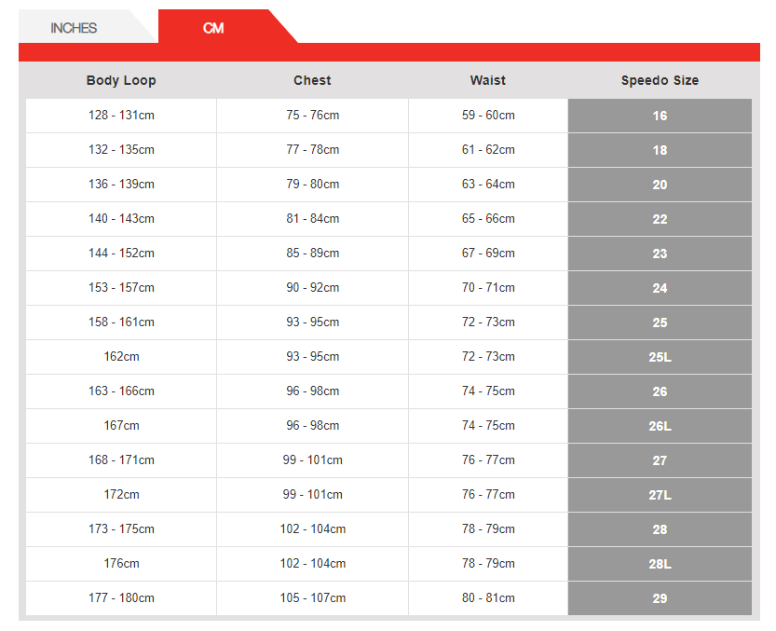
Task: Click the 70 - 71cm waist cell
Action: point(488,288)
